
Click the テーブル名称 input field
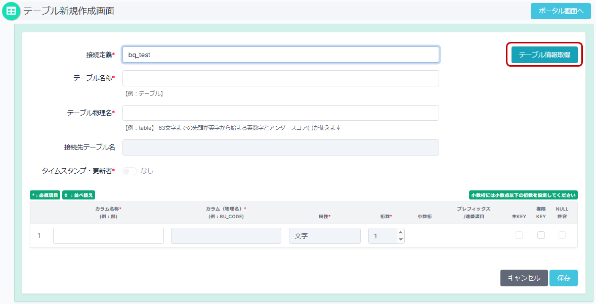[x=280, y=78]
